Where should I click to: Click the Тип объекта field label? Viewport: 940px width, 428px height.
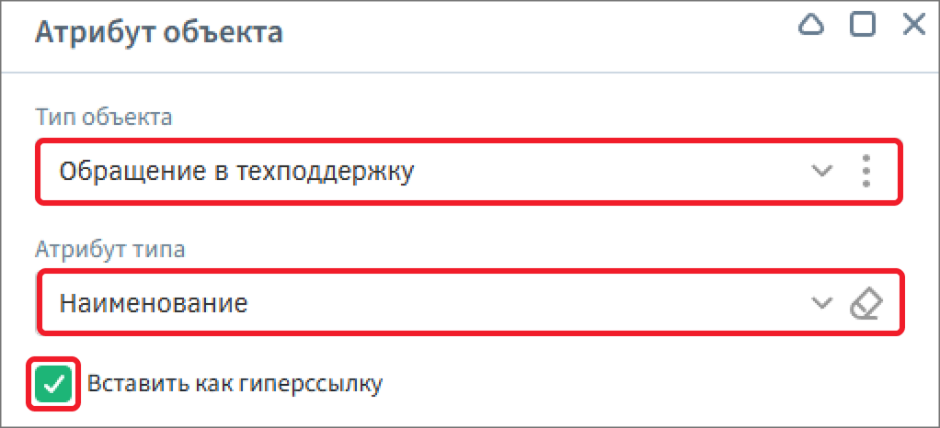tap(104, 117)
